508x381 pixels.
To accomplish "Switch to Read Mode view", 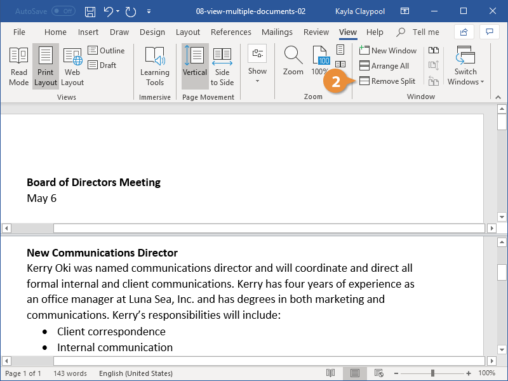I will 18,66.
